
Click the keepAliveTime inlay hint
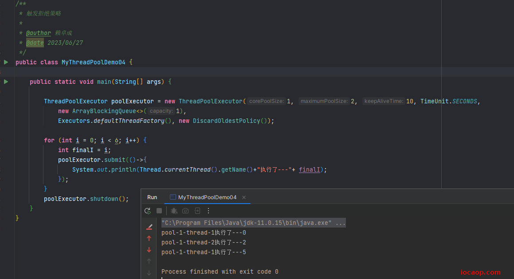tap(384, 101)
